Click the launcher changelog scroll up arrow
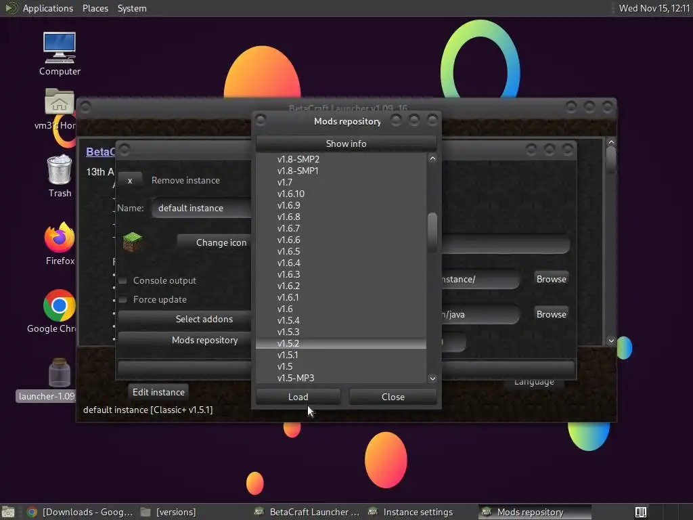The width and height of the screenshot is (693, 520). [611, 142]
